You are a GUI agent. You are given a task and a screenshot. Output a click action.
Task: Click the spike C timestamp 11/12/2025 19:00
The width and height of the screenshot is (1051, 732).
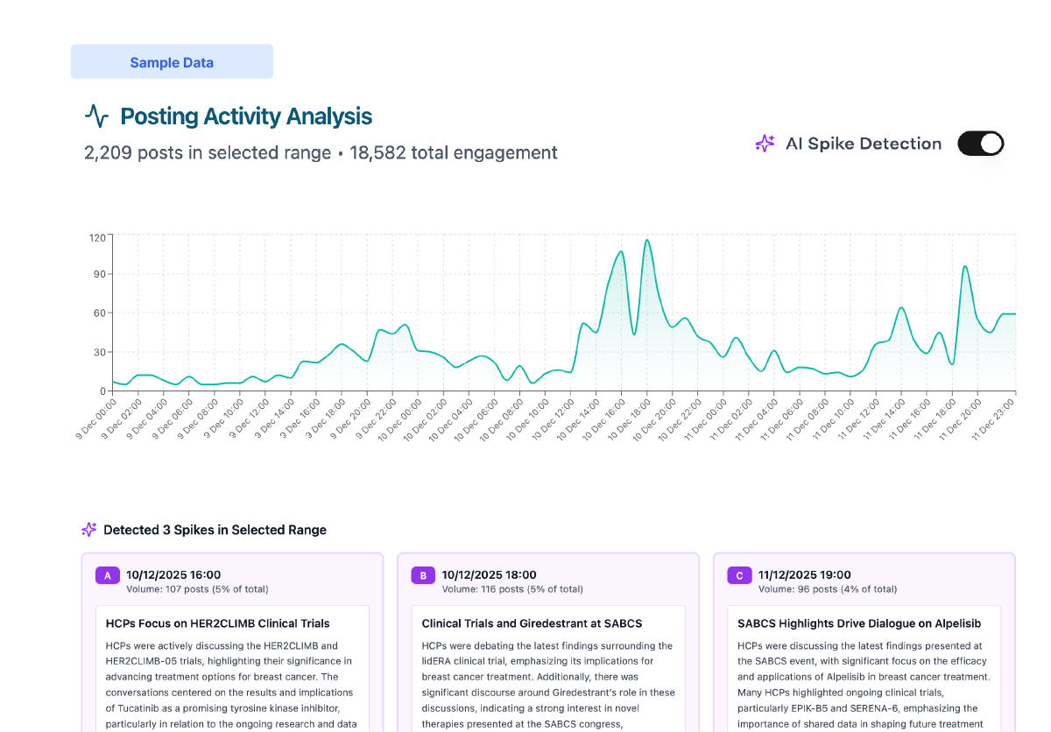coord(805,575)
